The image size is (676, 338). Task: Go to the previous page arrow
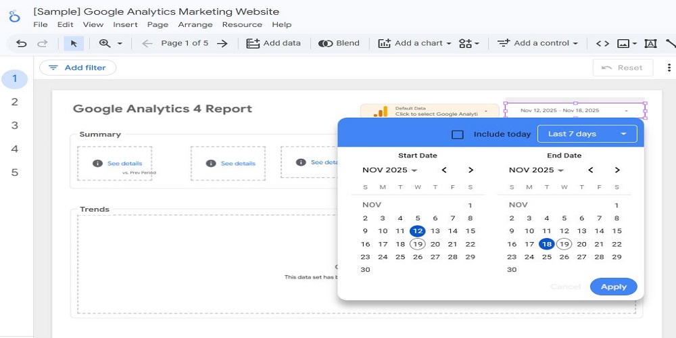147,43
